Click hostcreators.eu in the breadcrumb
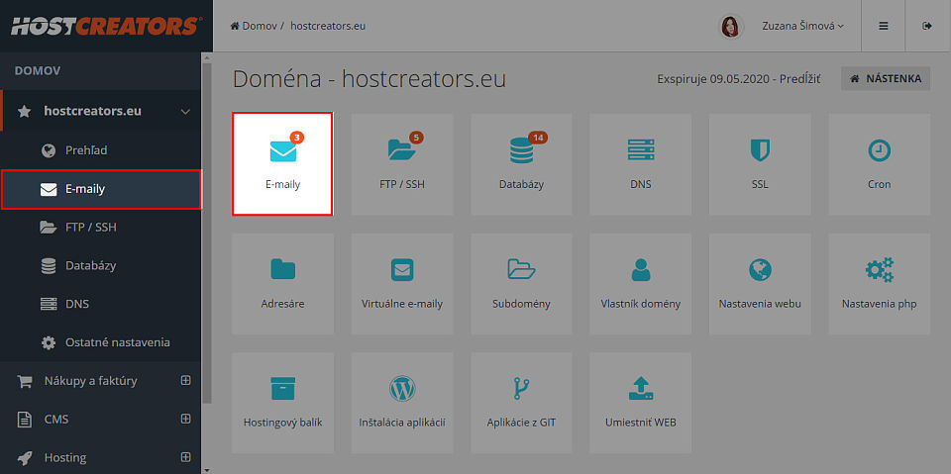Image resolution: width=951 pixels, height=474 pixels. 328,26
